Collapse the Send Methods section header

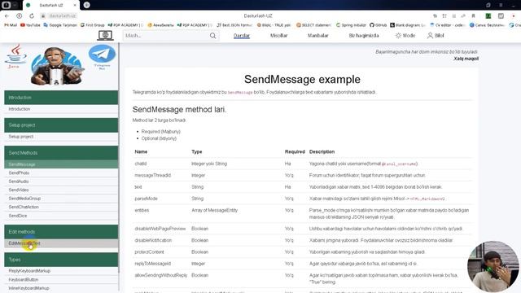click(x=61, y=153)
